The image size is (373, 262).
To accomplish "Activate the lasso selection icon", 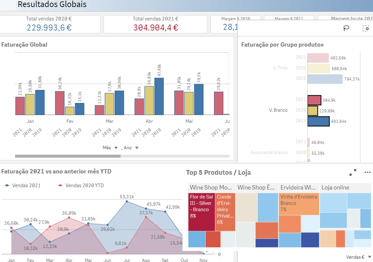I will point(346,28).
